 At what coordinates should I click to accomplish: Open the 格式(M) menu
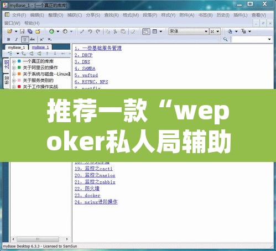(131, 15)
